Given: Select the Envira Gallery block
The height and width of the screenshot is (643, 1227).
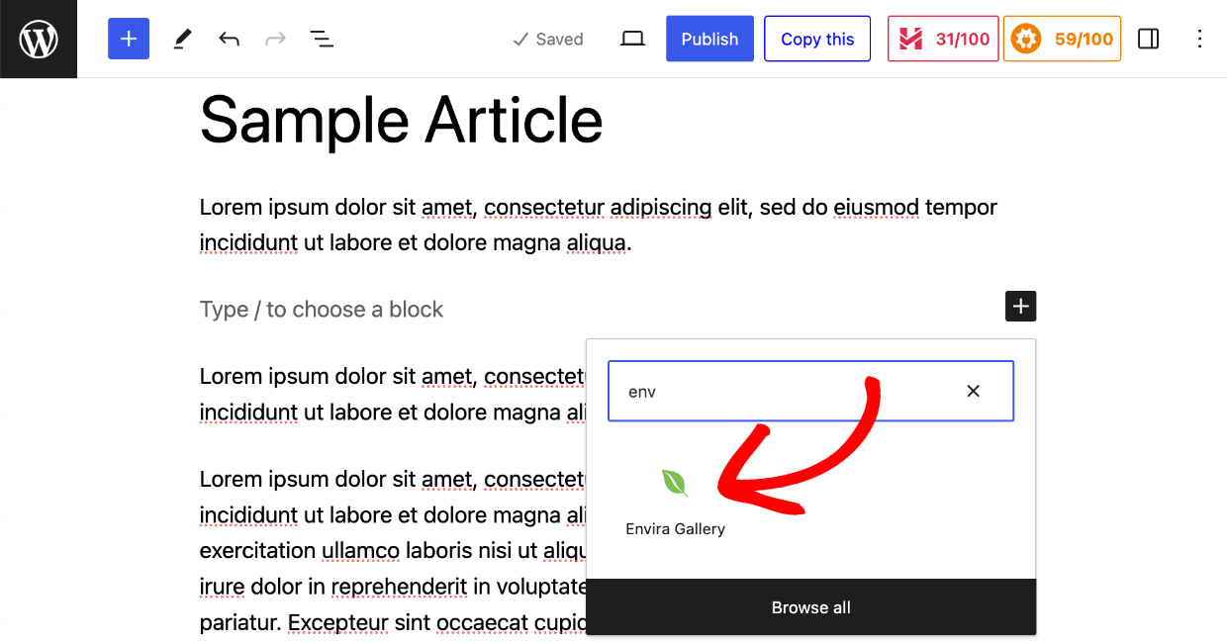Looking at the screenshot, I should coord(675,502).
